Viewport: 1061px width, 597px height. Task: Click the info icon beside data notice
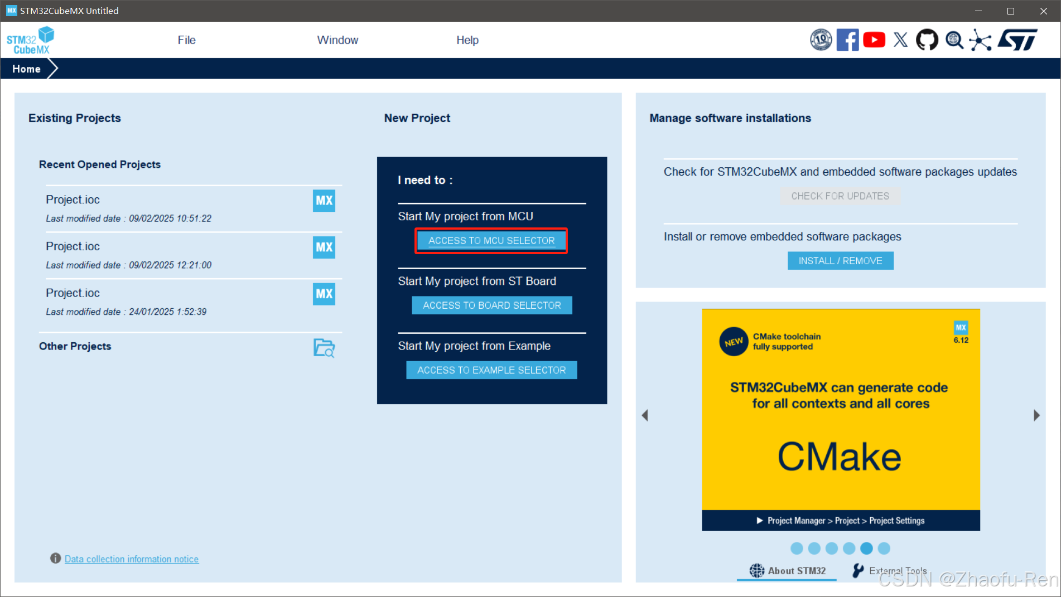(55, 558)
